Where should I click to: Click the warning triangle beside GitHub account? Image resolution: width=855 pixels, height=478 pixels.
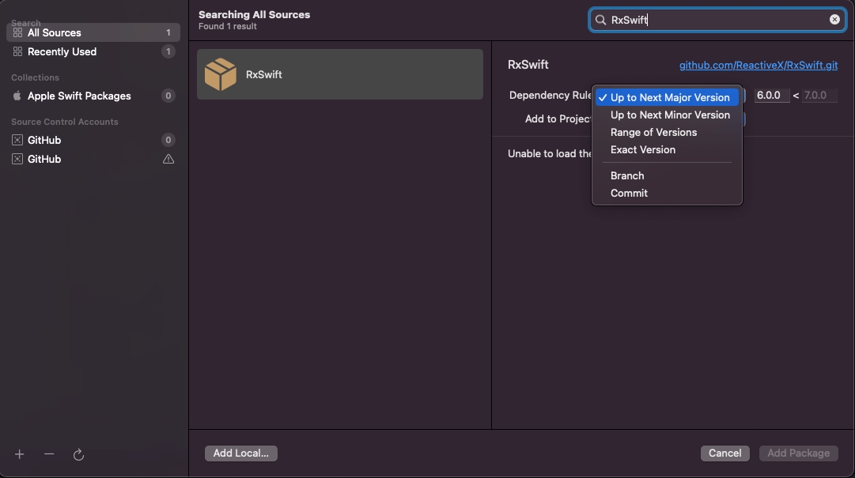pos(168,159)
